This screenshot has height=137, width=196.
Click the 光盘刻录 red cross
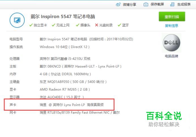point(97,25)
